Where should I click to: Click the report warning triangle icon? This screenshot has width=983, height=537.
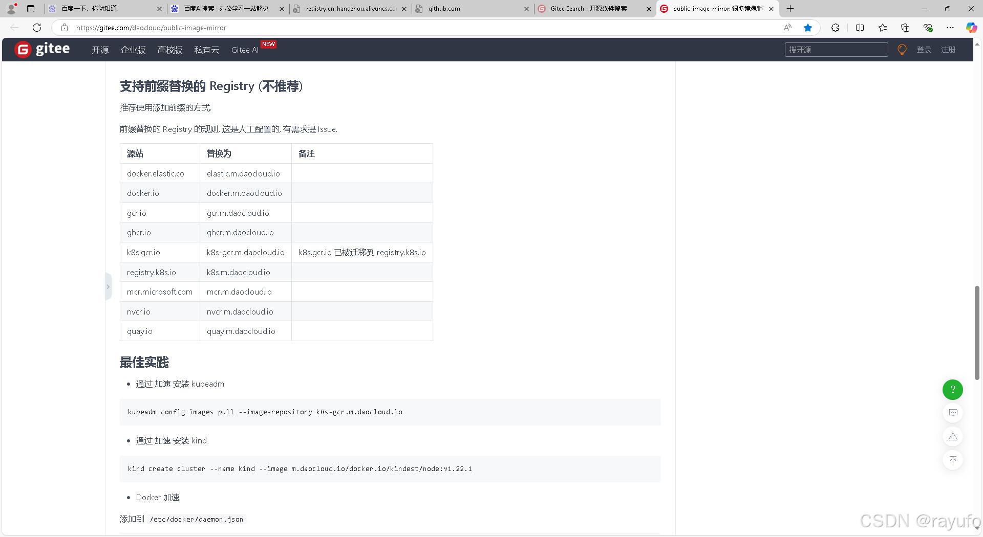click(953, 436)
